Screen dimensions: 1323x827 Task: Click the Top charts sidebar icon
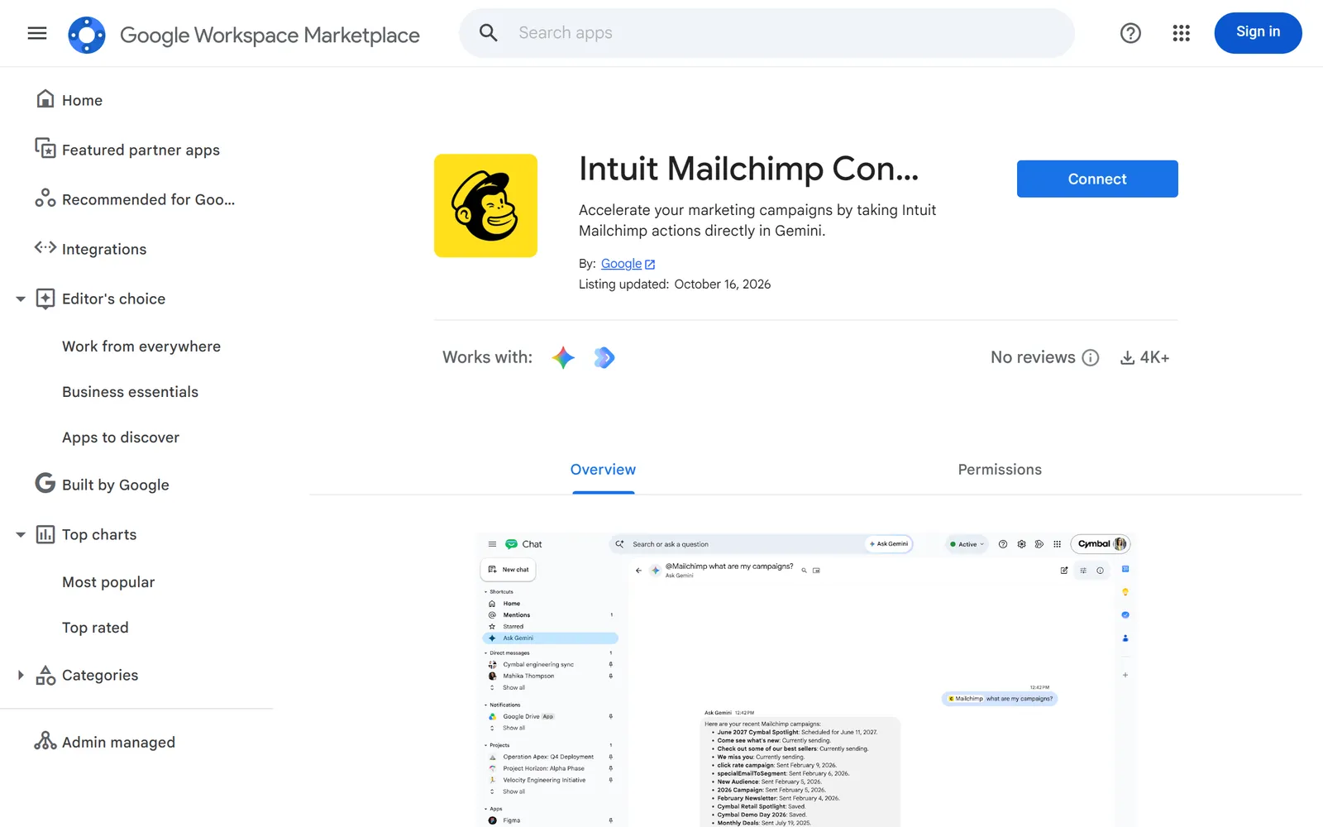(45, 534)
